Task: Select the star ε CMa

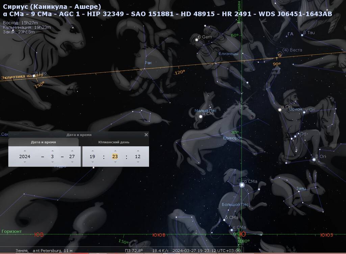Action: coord(232,230)
